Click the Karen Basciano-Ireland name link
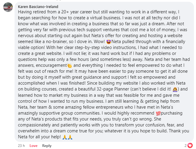The width and height of the screenshot is (196, 149). click(38, 7)
